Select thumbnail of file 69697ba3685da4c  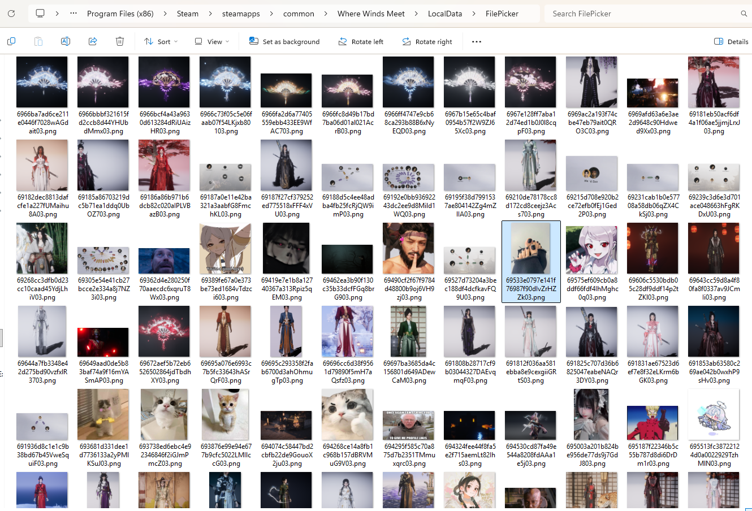409,331
